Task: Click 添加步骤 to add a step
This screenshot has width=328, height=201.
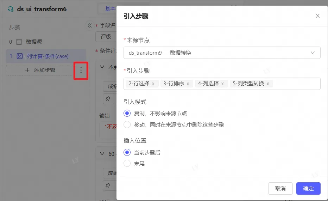Action: 40,70
